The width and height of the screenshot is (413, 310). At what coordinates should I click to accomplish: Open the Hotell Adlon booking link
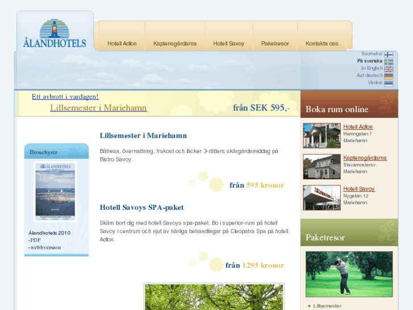358,127
